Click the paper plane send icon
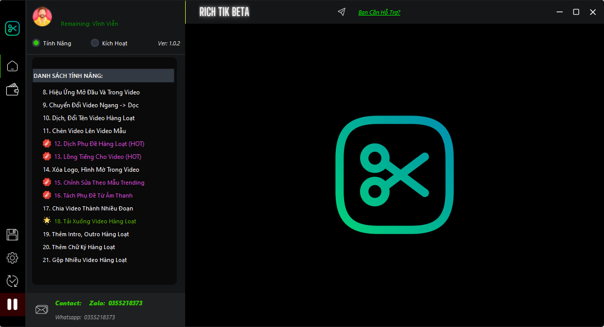Screen dimensions: 604x327 coord(341,12)
